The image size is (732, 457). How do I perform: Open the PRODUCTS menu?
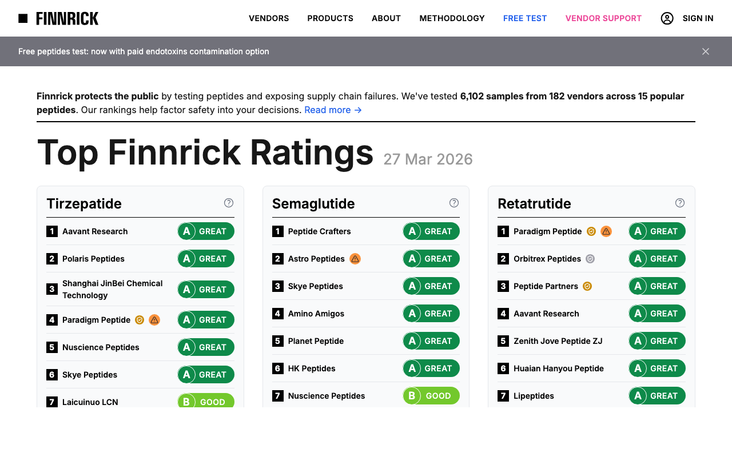(330, 18)
